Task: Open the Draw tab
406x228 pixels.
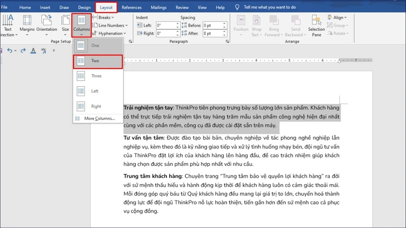Action: coord(64,7)
